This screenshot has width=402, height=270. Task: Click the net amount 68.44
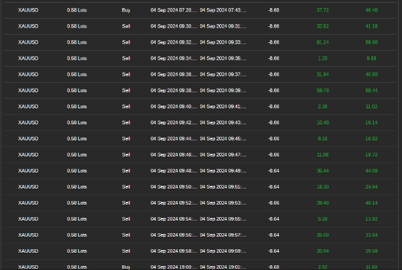371,90
